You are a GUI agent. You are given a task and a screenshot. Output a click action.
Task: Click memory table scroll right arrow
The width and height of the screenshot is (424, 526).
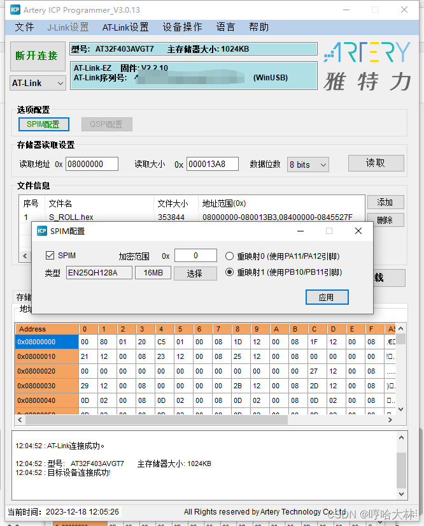pos(390,420)
